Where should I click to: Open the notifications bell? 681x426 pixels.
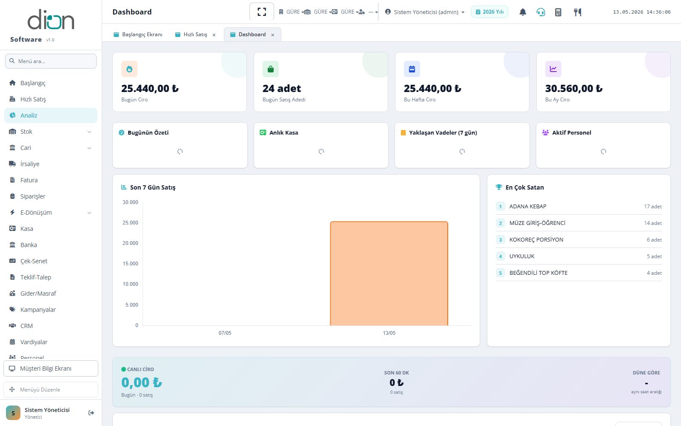[x=523, y=12]
